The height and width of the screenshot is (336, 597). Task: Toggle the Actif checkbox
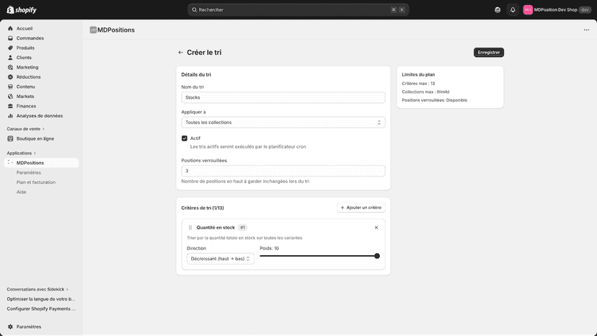click(x=185, y=138)
